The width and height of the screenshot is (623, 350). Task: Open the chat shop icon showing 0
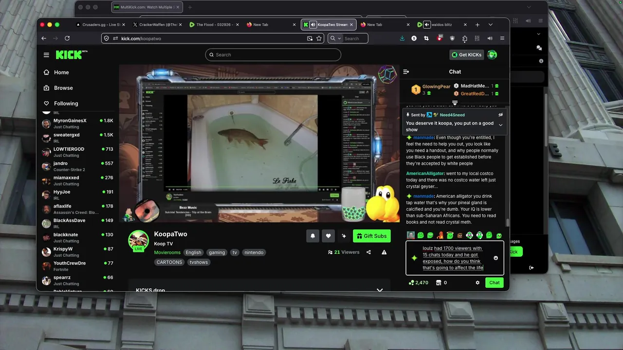click(x=441, y=282)
